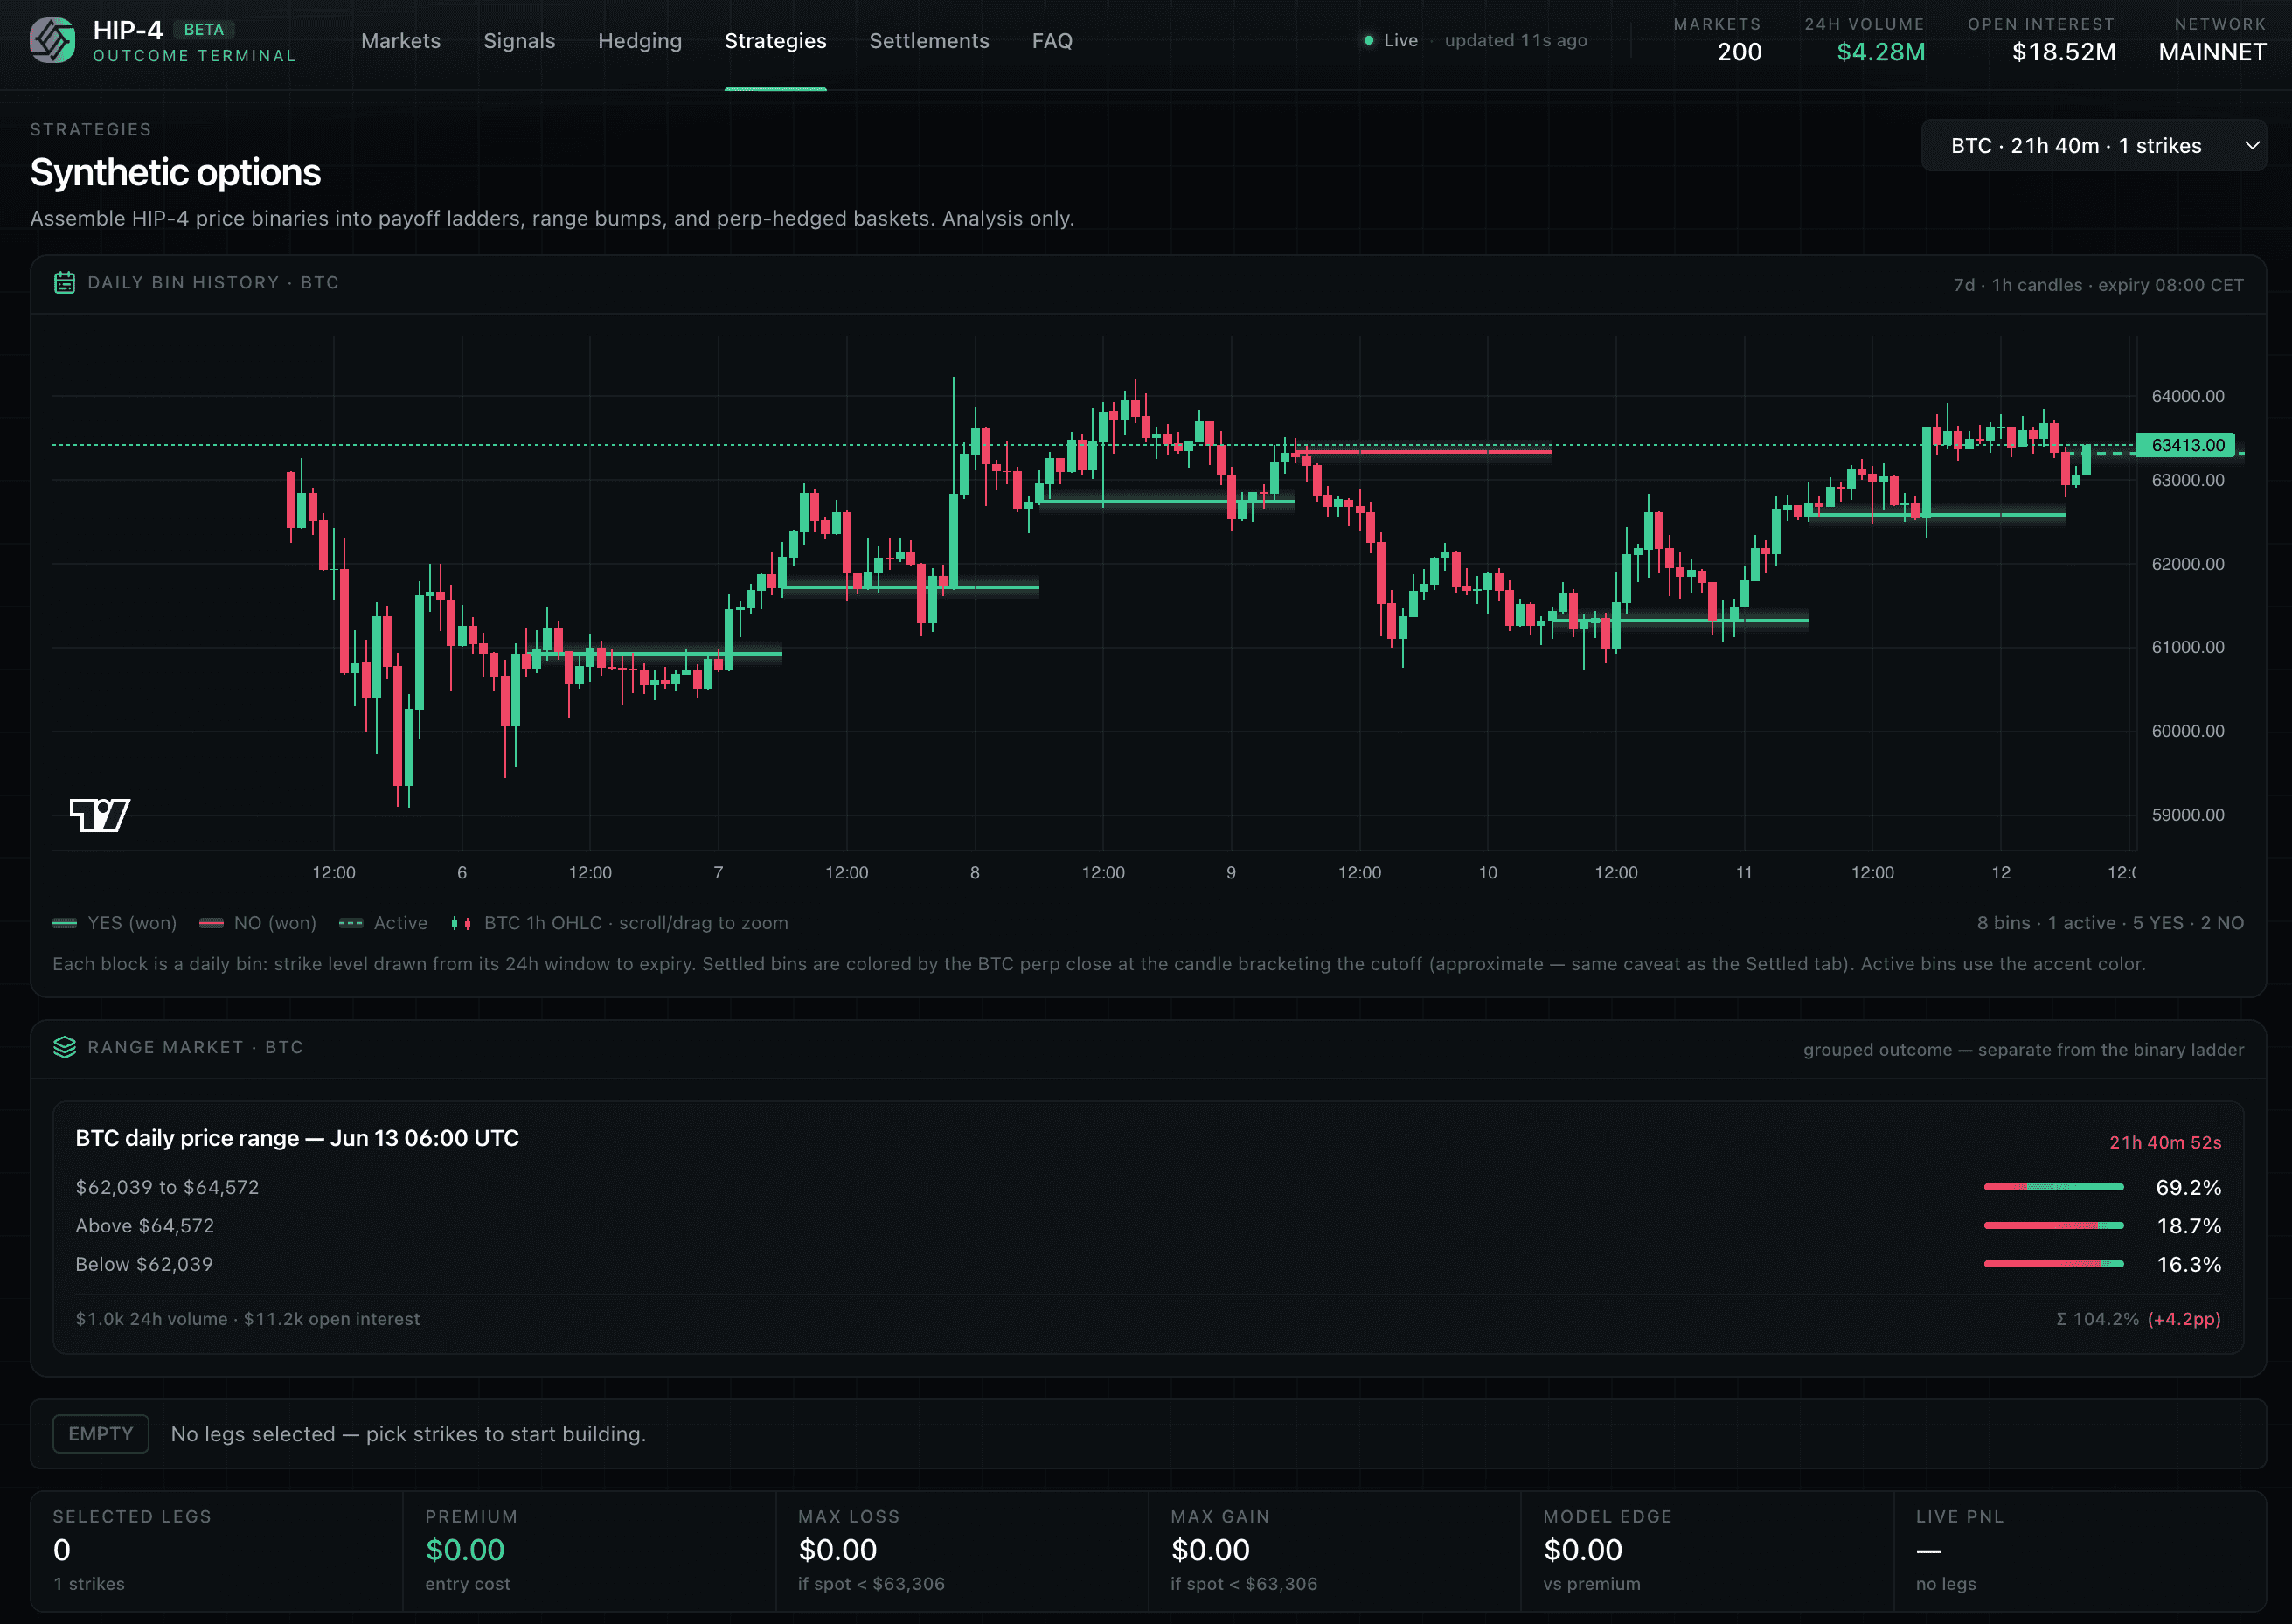Click the Active dashed legend swatch
Screen dimensions: 2292x1624
351,923
